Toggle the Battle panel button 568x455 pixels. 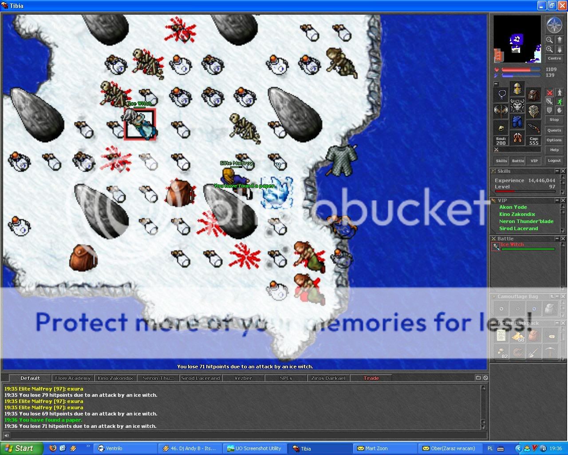tap(518, 161)
